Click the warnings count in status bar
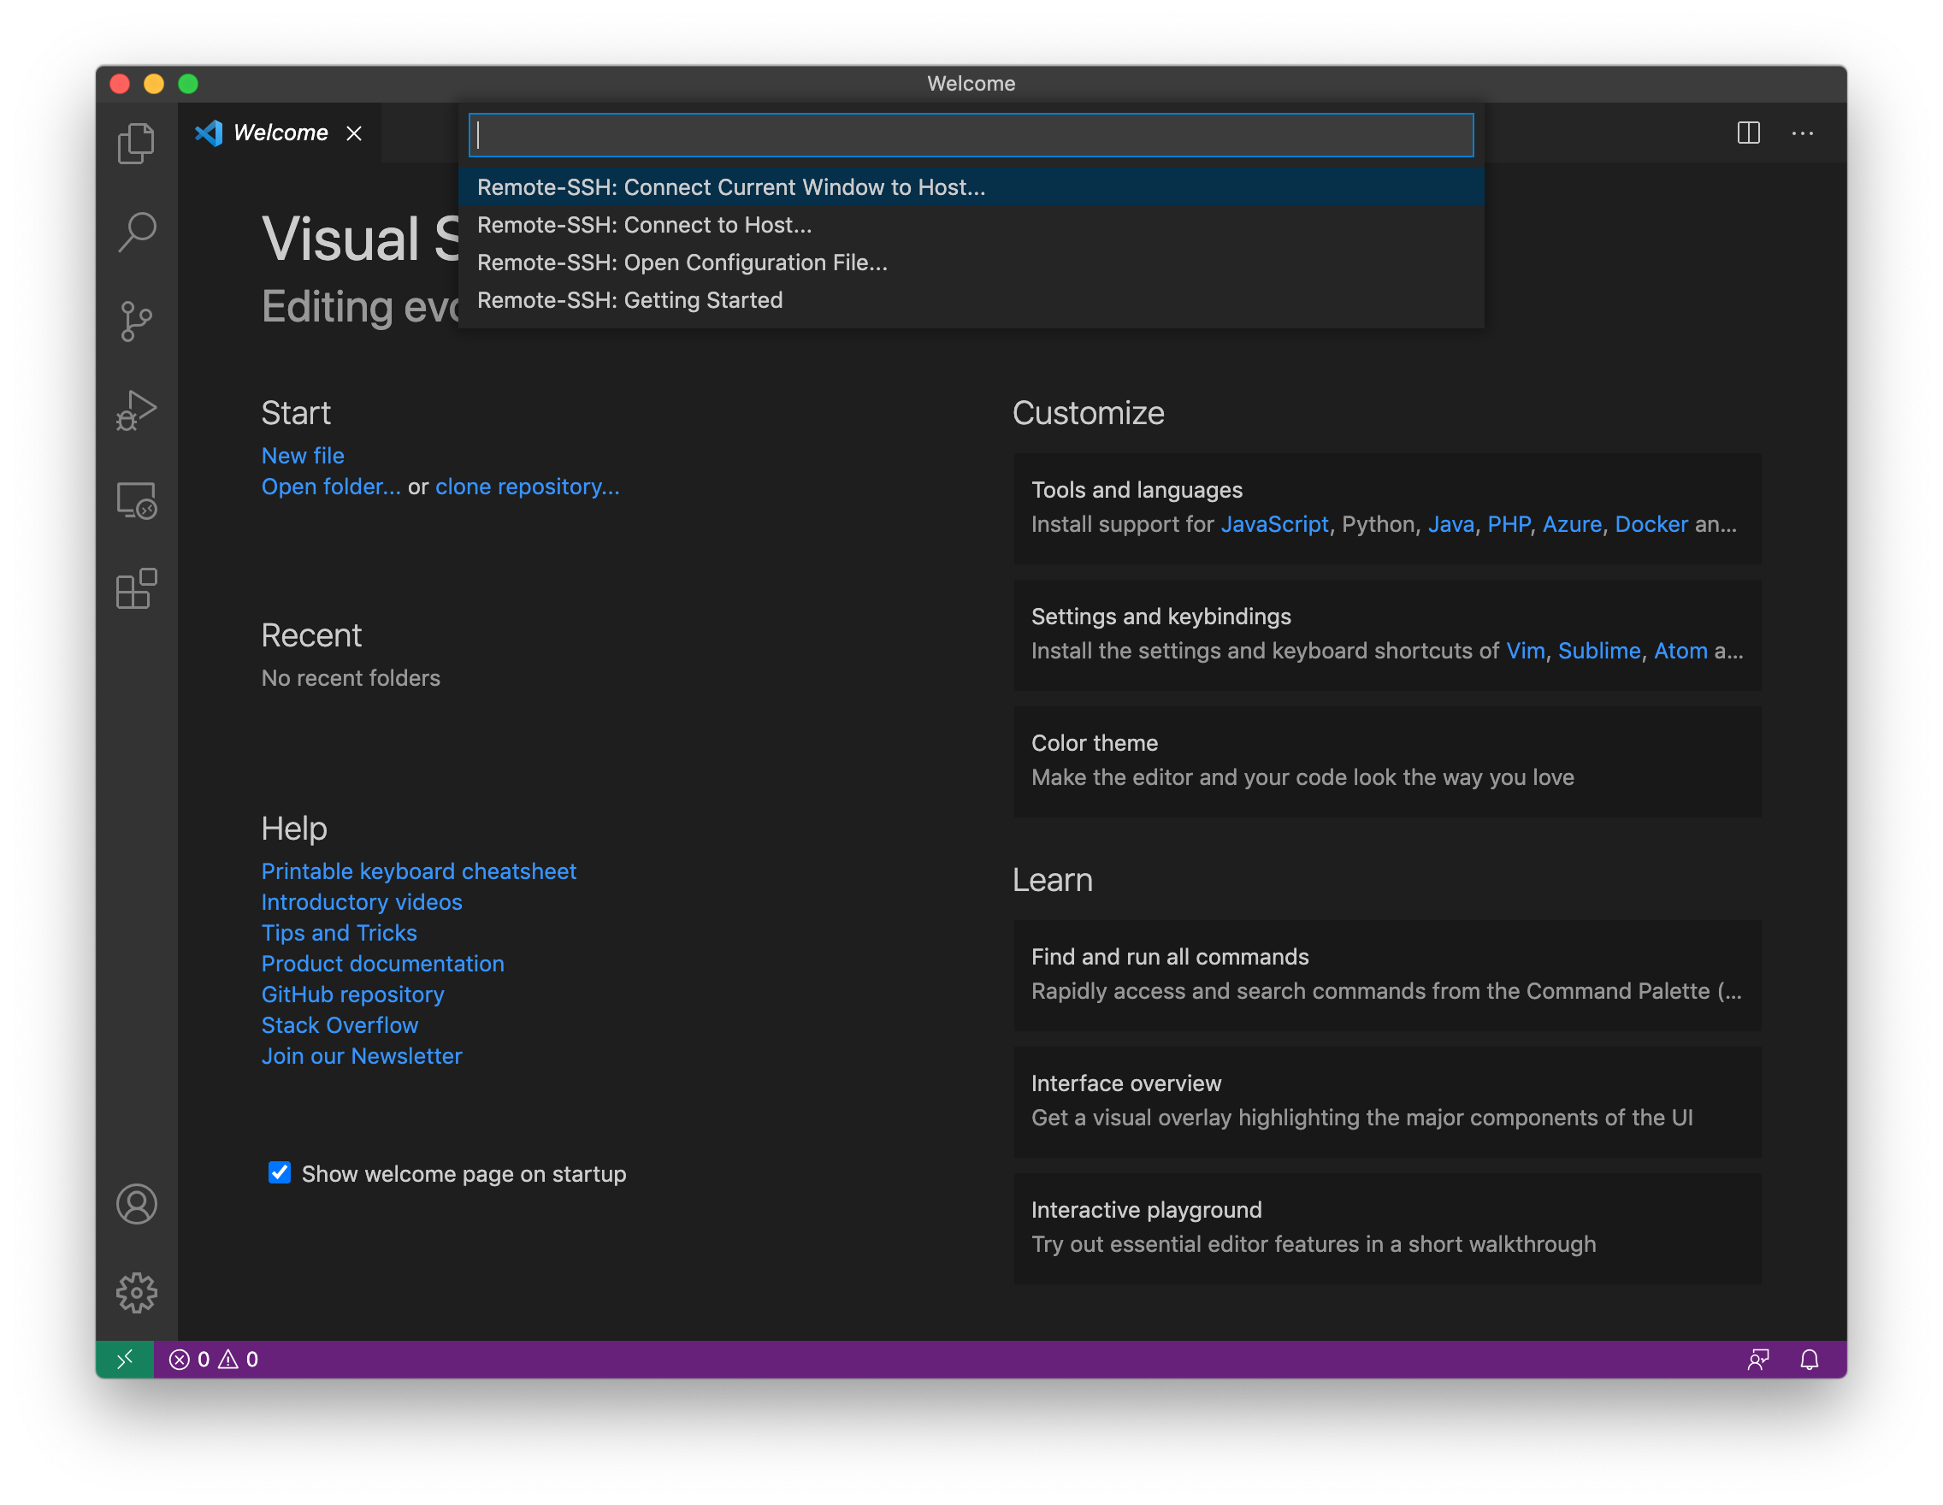Image resolution: width=1943 pixels, height=1505 pixels. point(239,1359)
